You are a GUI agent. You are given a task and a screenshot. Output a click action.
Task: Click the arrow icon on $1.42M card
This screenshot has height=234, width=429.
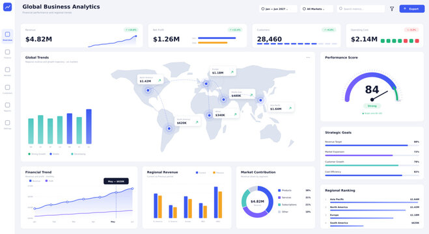(x=159, y=81)
